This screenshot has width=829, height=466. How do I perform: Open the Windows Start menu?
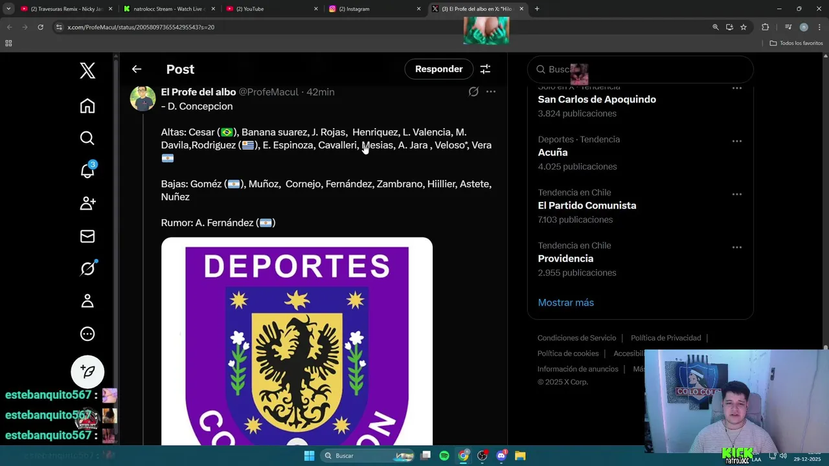point(309,456)
